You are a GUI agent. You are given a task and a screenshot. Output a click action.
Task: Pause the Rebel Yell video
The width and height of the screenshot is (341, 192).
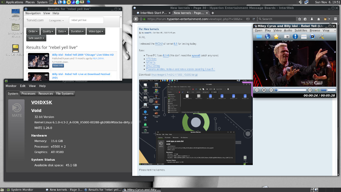pyautogui.click(x=257, y=90)
